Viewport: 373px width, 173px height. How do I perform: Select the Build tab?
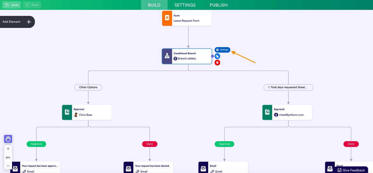pos(154,5)
